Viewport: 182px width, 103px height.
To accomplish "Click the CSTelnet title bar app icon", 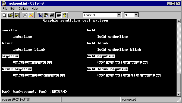I will click(4, 4).
